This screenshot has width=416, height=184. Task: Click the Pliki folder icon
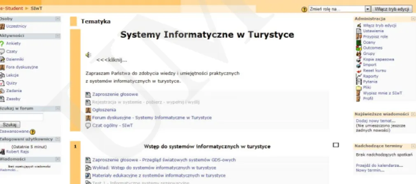(x=359, y=88)
